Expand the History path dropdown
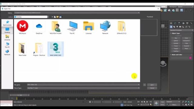This screenshot has height=109, width=194. [x=139, y=13]
